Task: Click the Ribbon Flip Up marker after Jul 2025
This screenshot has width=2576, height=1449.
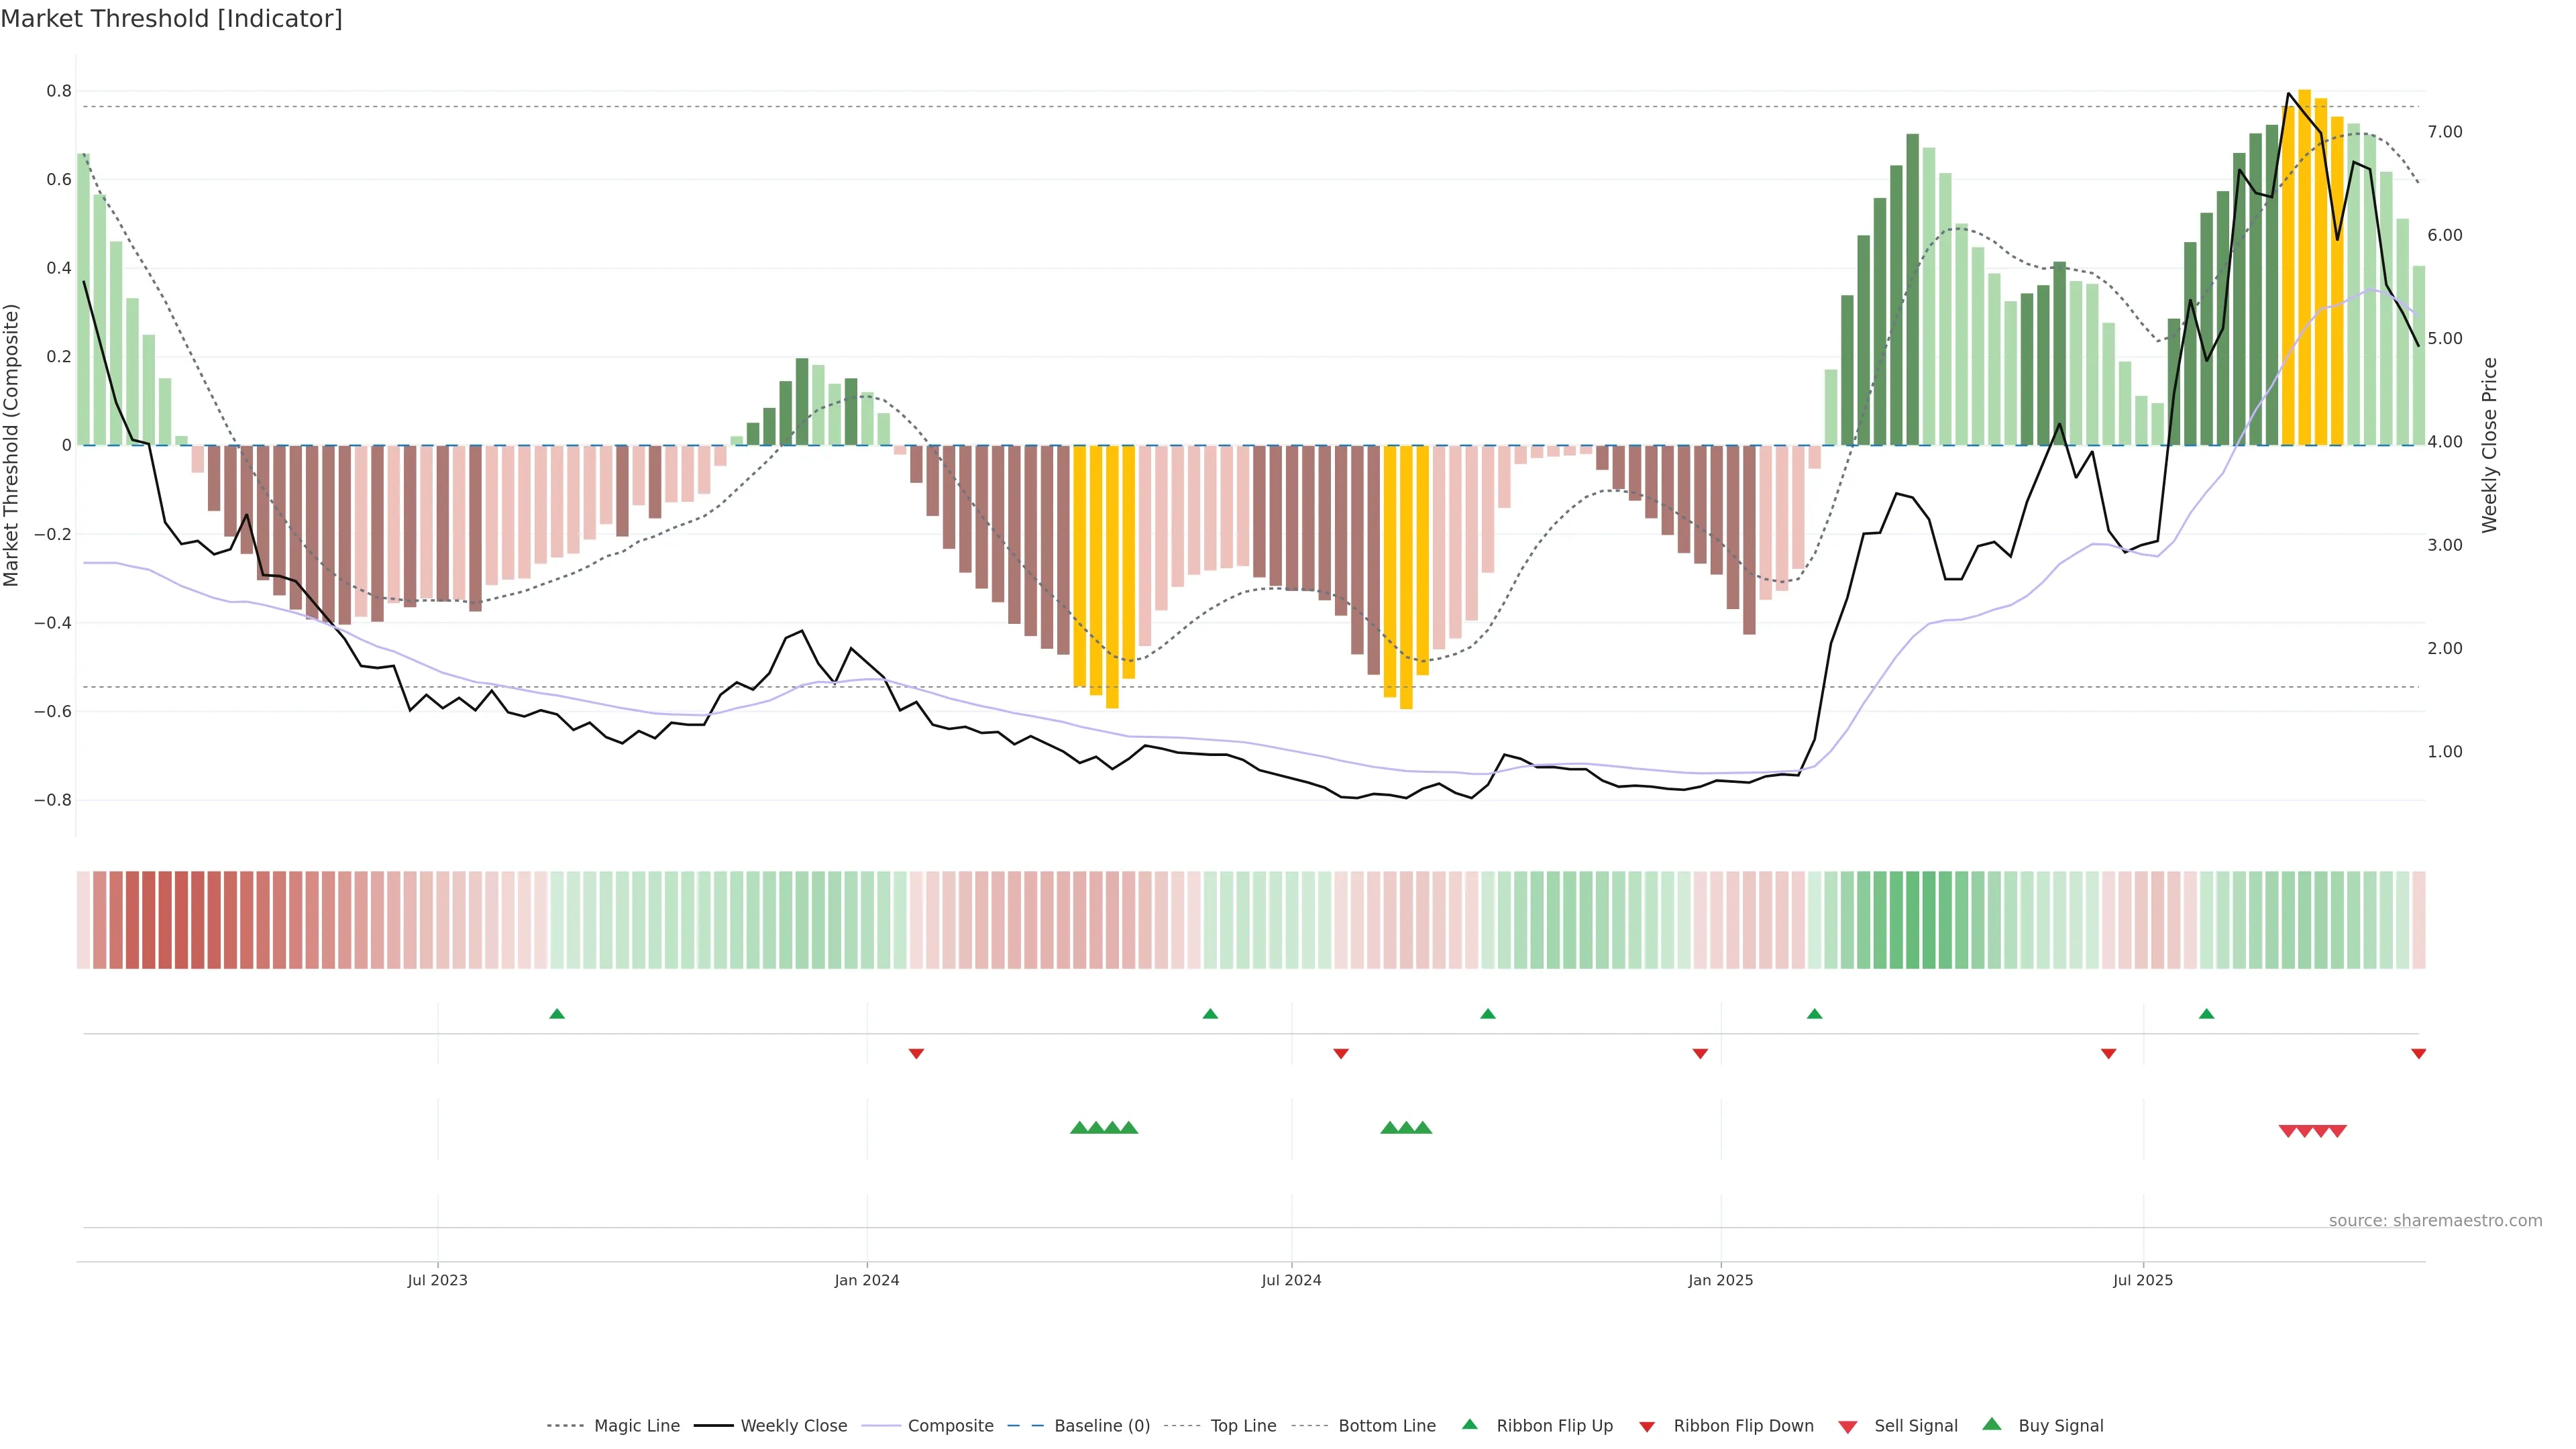Action: click(x=2206, y=1014)
